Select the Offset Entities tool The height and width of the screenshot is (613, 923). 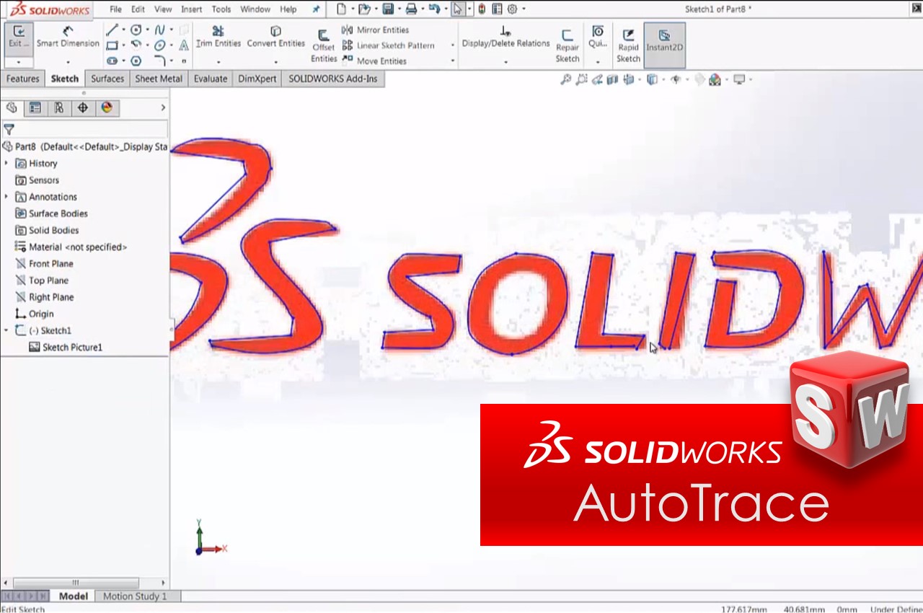(x=323, y=45)
